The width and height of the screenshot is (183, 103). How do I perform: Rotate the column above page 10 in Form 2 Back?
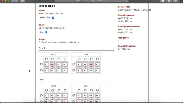coord(98,90)
